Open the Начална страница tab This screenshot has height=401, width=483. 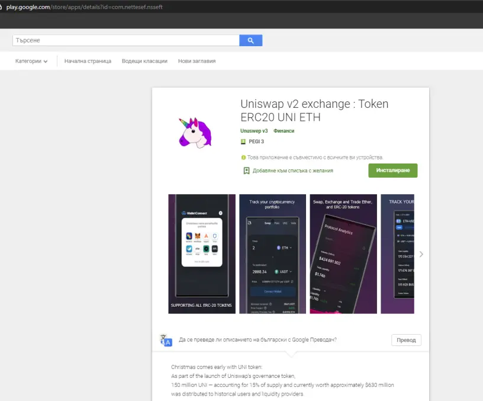pos(88,61)
